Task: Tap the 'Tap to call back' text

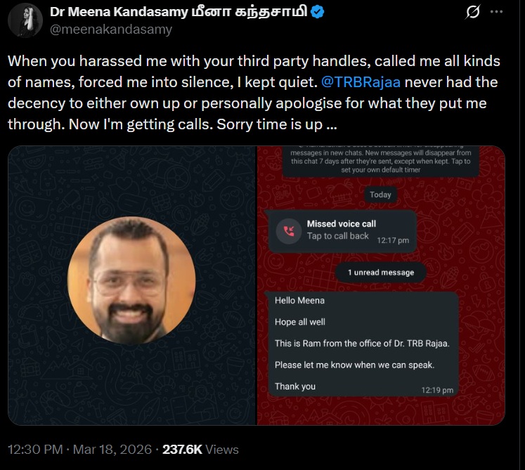Action: click(x=337, y=236)
